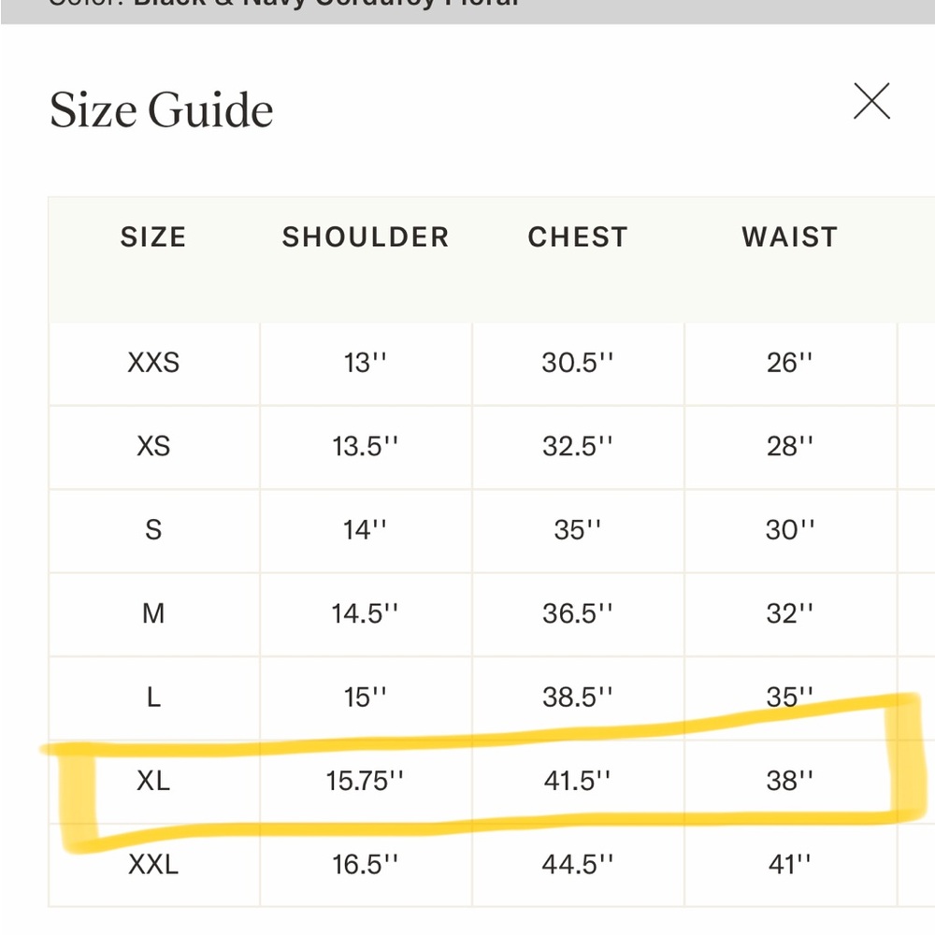The height and width of the screenshot is (935, 935).
Task: Select the L size row label
Action: [153, 697]
